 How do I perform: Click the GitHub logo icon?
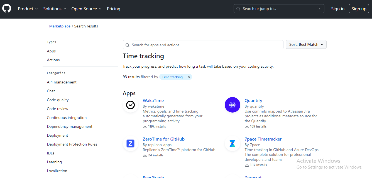(x=7, y=9)
